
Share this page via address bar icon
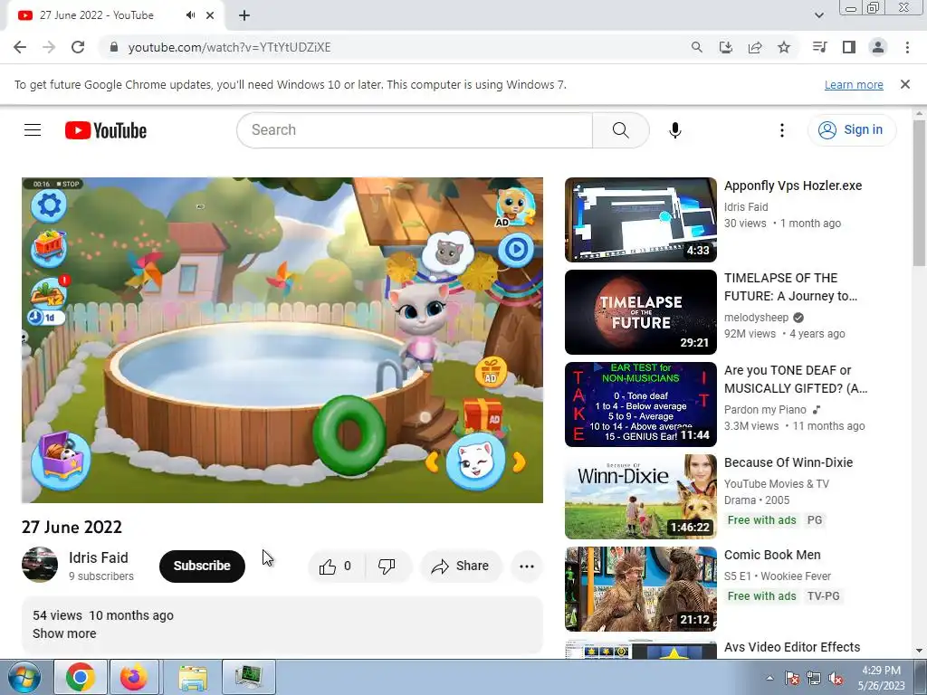coord(755,47)
